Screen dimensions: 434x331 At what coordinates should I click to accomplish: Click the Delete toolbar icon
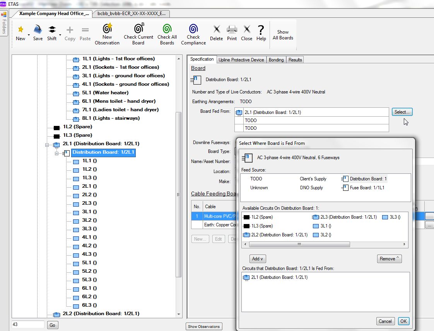tap(217, 29)
